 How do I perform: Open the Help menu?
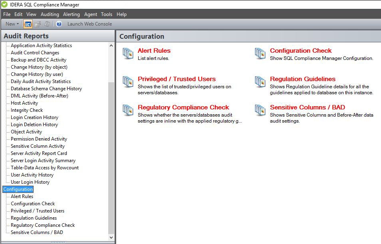pos(121,14)
